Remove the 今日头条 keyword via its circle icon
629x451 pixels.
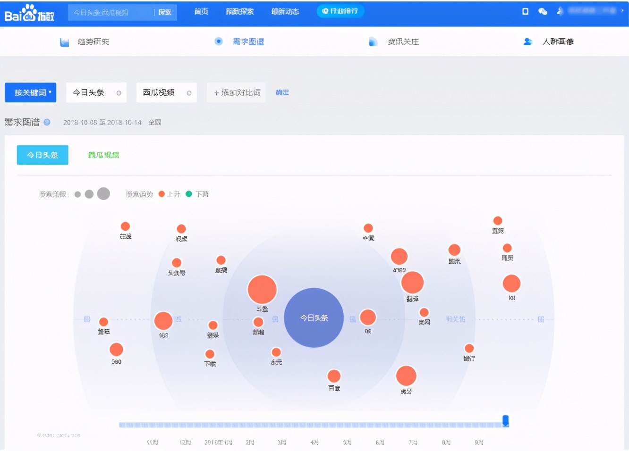[x=119, y=93]
